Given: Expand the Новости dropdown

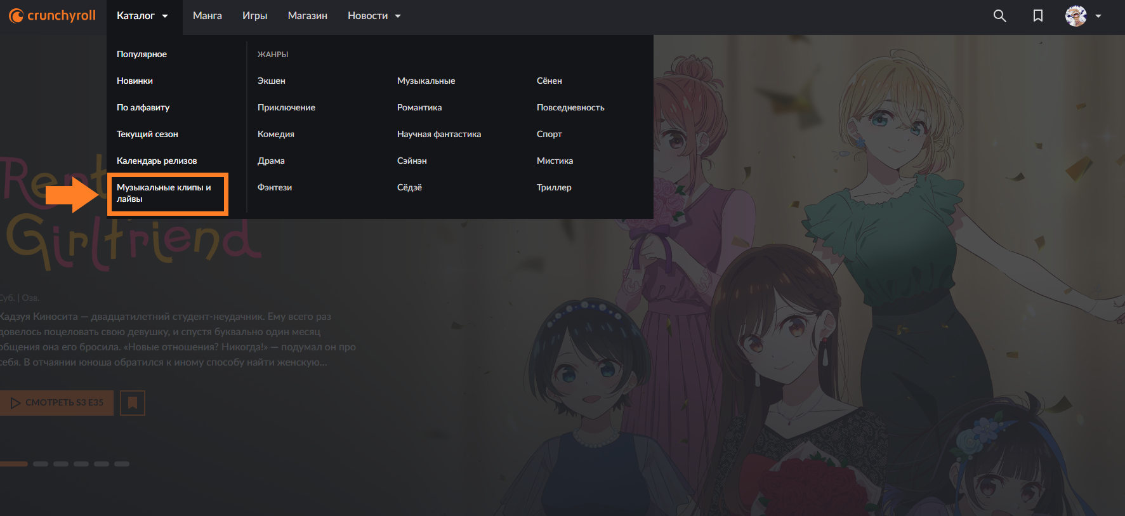Looking at the screenshot, I should [374, 16].
